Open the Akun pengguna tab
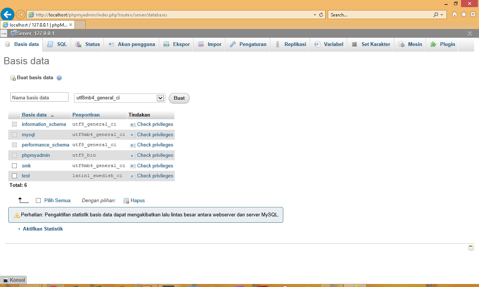Image resolution: width=479 pixels, height=287 pixels. click(x=131, y=44)
